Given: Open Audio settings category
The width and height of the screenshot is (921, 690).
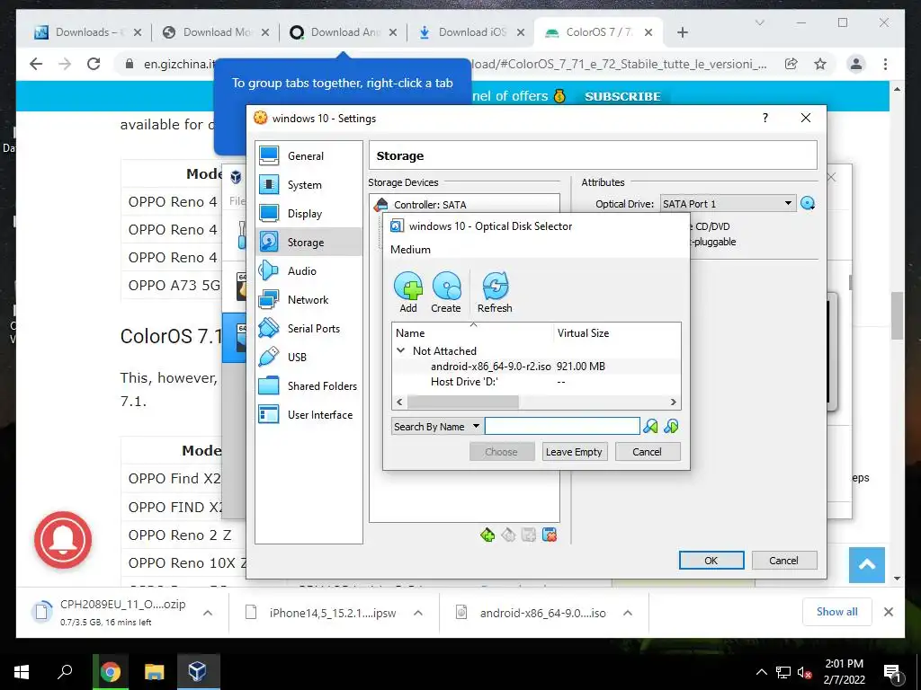Looking at the screenshot, I should tap(308, 271).
